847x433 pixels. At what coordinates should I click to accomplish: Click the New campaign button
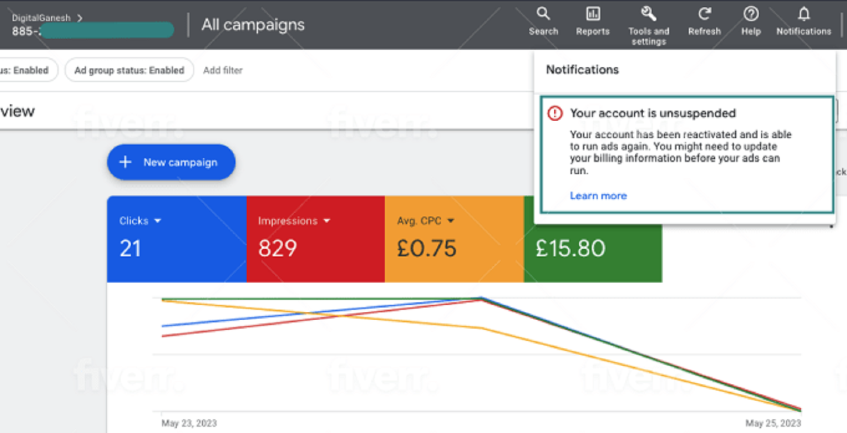click(x=171, y=162)
